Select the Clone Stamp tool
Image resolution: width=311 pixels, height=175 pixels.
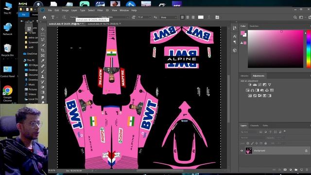tap(43, 76)
